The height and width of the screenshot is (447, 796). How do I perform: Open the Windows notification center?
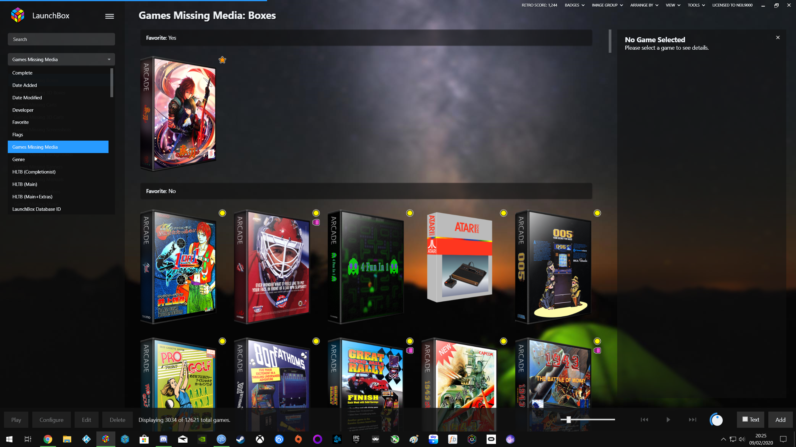click(x=783, y=439)
